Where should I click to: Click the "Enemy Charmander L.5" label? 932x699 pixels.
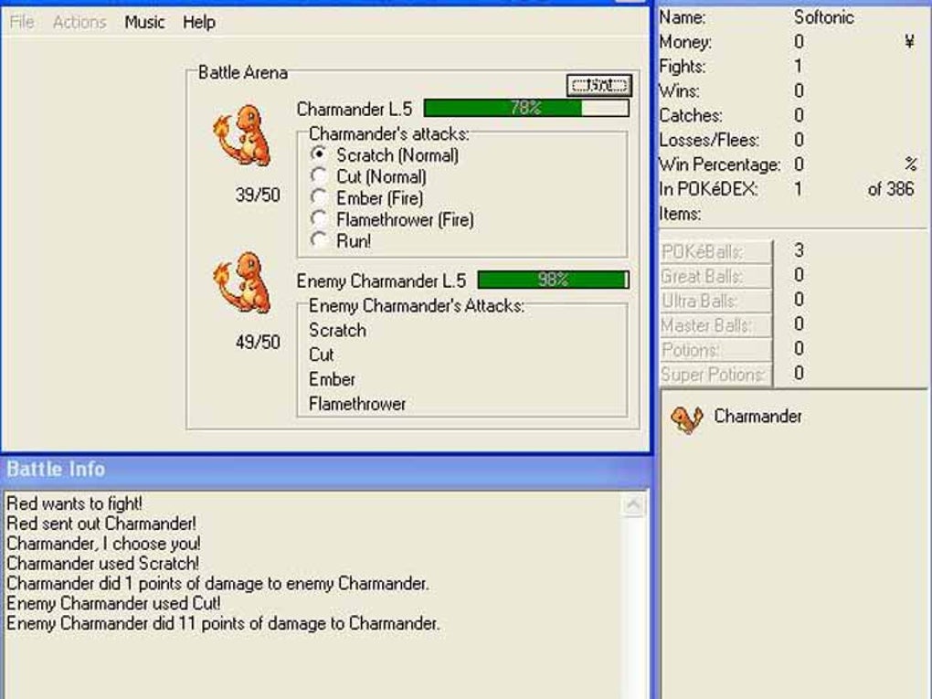coord(382,281)
